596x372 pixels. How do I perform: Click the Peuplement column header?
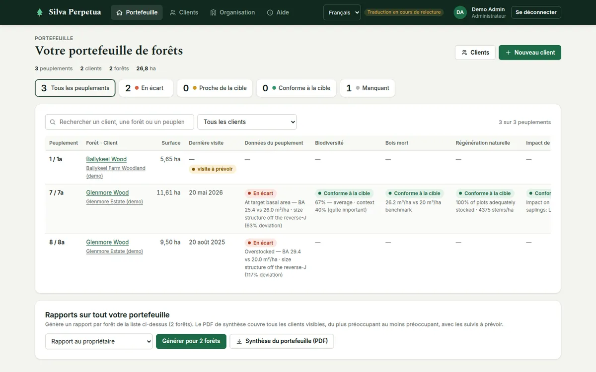64,143
